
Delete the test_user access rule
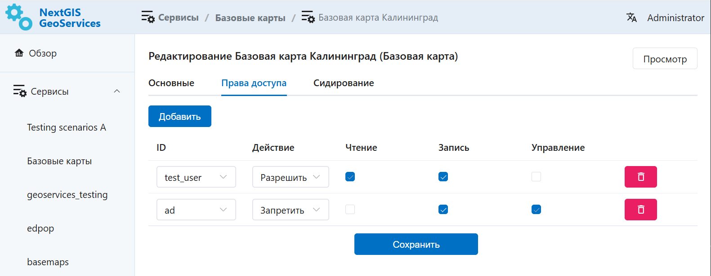tap(640, 177)
